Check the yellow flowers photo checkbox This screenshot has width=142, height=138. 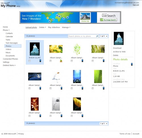pos(51,61)
